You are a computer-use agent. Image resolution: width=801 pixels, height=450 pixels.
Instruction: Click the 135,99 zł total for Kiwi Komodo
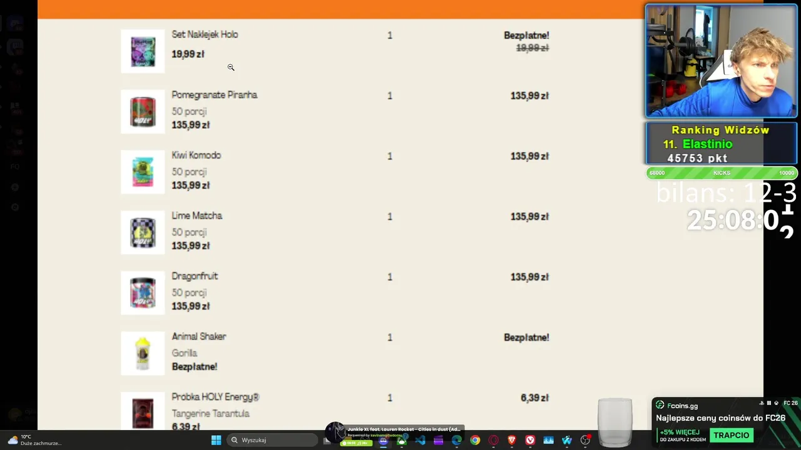click(x=529, y=156)
